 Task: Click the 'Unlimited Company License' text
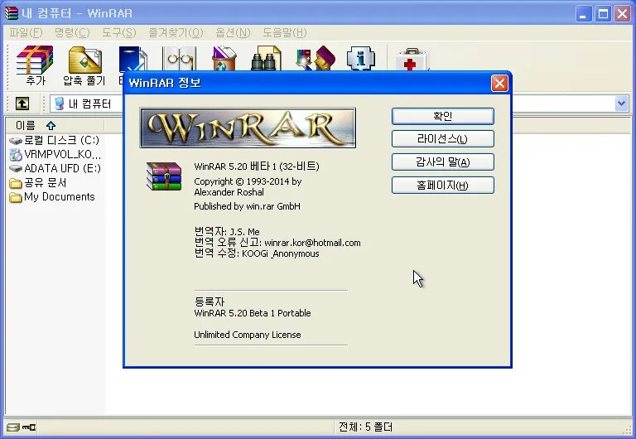(248, 335)
